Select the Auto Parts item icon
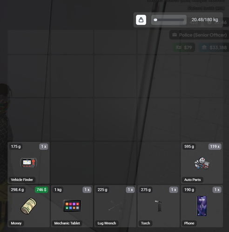Image resolution: width=229 pixels, height=232 pixels. click(202, 163)
